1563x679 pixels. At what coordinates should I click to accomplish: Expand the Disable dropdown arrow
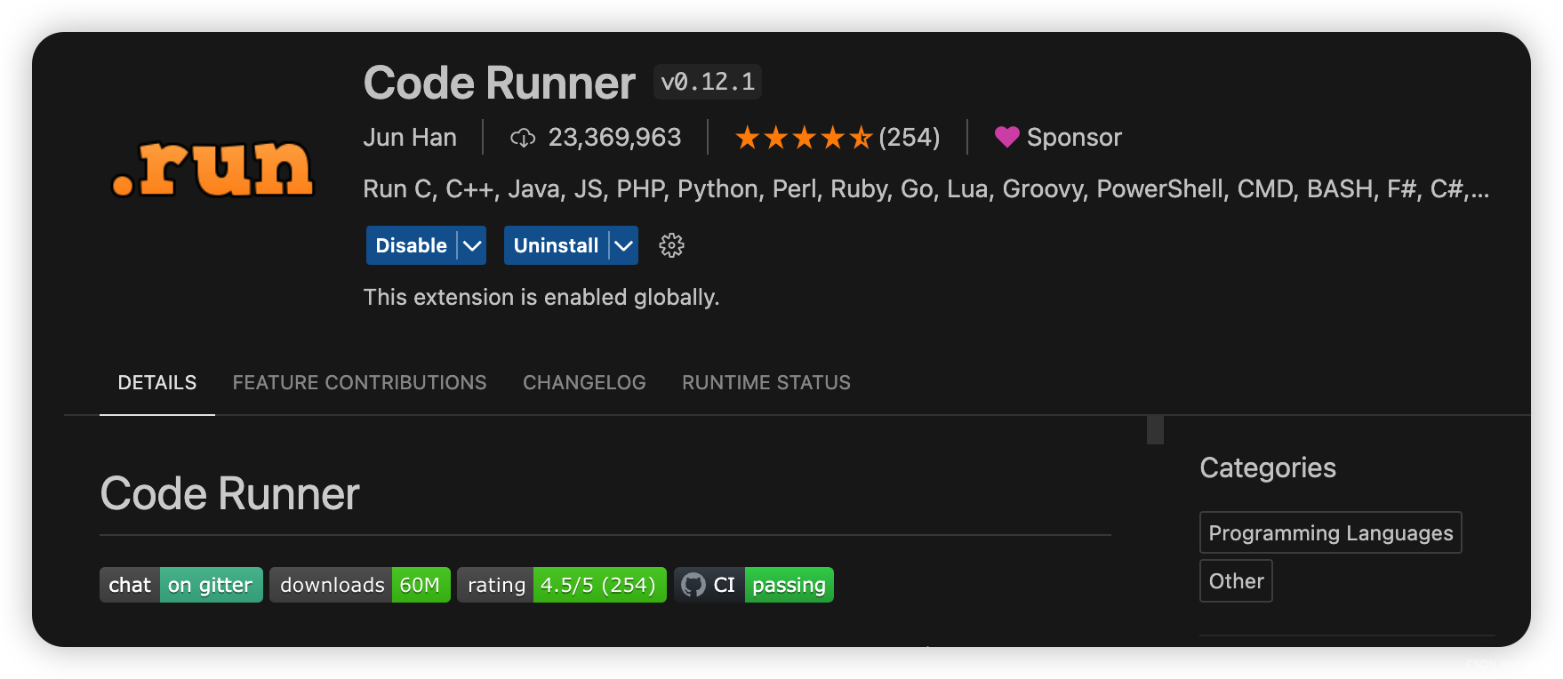pos(472,245)
